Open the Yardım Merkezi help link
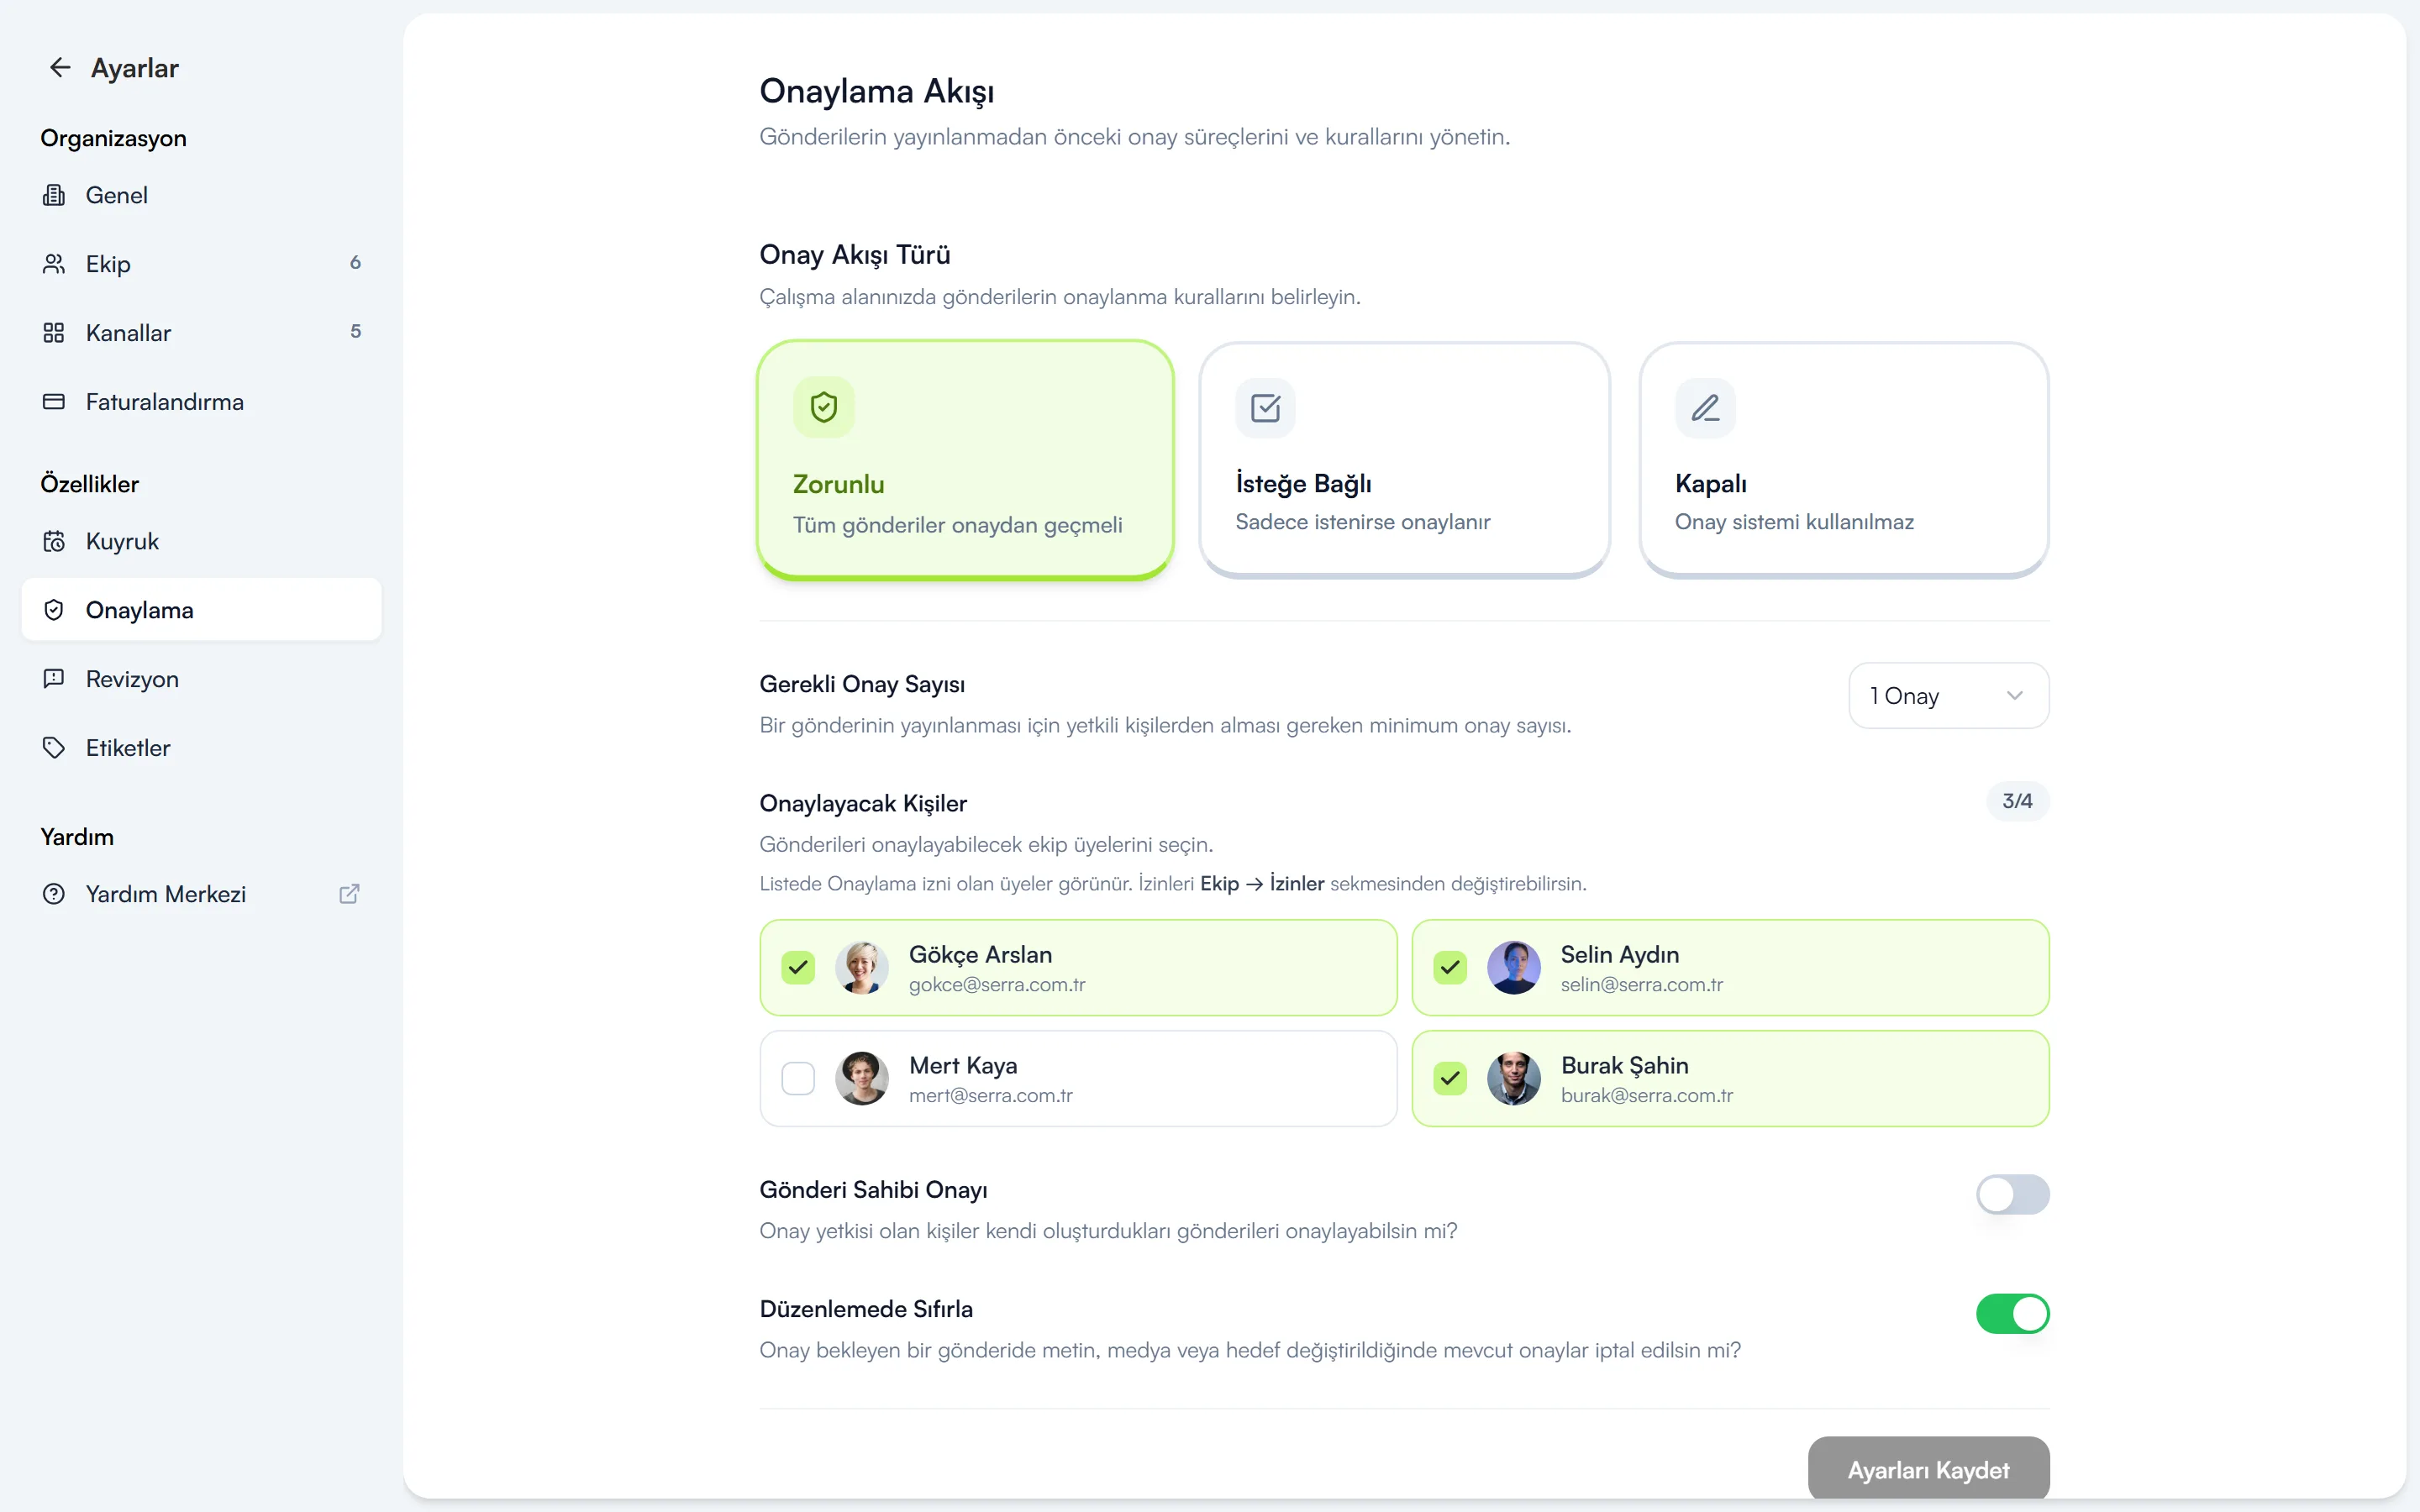Viewport: 2420px width, 1512px height. click(201, 894)
